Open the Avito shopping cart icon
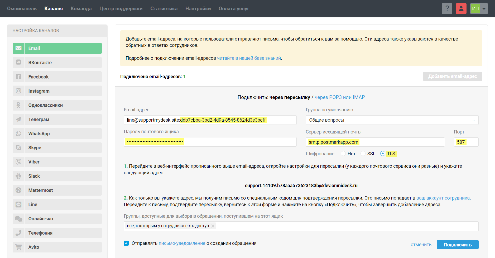Image resolution: width=495 pixels, height=258 pixels. [x=18, y=247]
